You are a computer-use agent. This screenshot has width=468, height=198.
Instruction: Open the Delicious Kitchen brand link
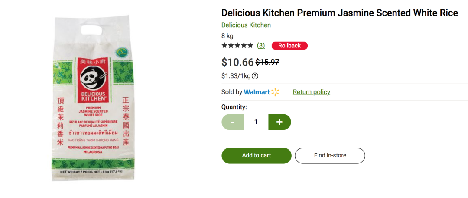coord(246,25)
